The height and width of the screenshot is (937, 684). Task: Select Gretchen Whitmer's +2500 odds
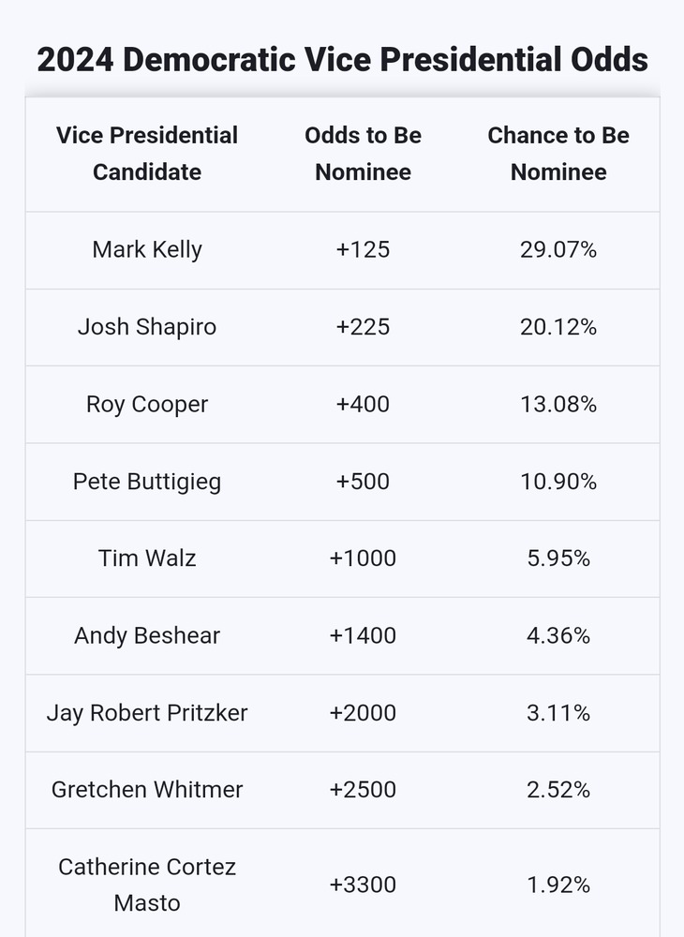pos(363,789)
